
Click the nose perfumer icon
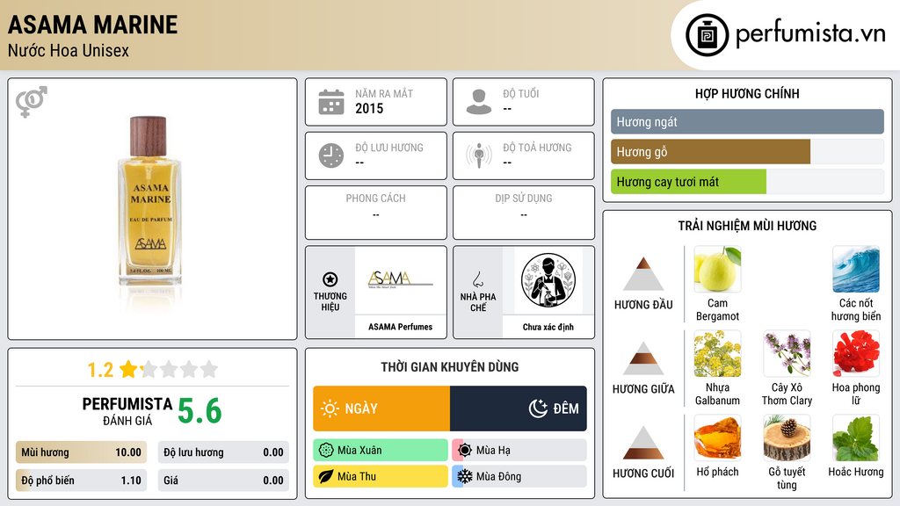pyautogui.click(x=477, y=279)
